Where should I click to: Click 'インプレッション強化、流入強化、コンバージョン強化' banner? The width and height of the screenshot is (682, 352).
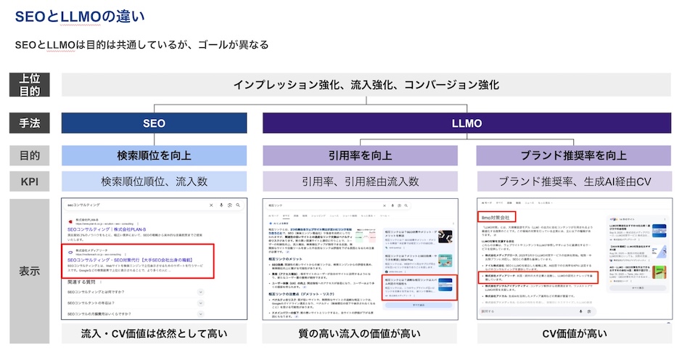point(366,85)
